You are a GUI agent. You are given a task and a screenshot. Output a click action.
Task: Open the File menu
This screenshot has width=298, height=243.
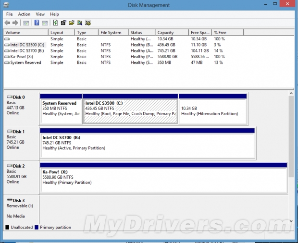(x=9, y=14)
